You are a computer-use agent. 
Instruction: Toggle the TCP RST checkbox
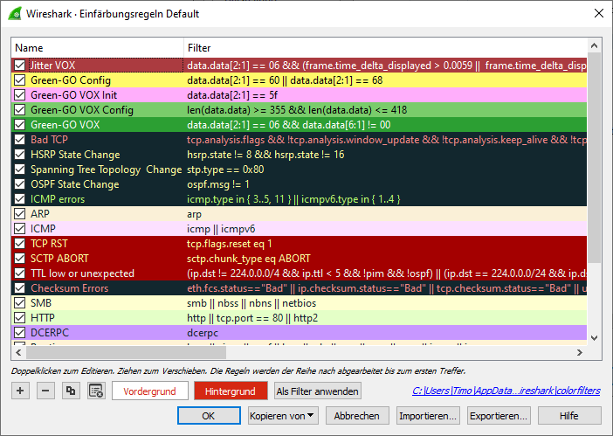click(19, 244)
